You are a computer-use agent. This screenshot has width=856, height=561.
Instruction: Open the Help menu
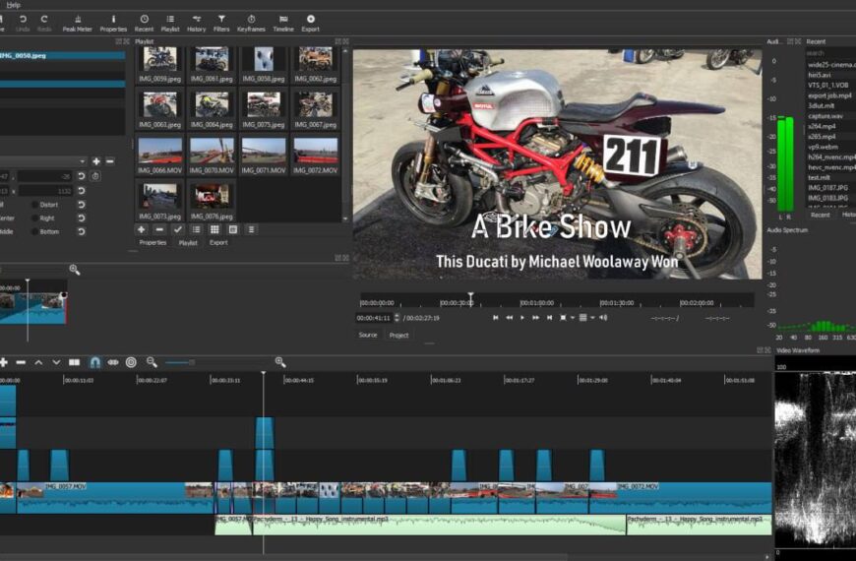(x=13, y=5)
